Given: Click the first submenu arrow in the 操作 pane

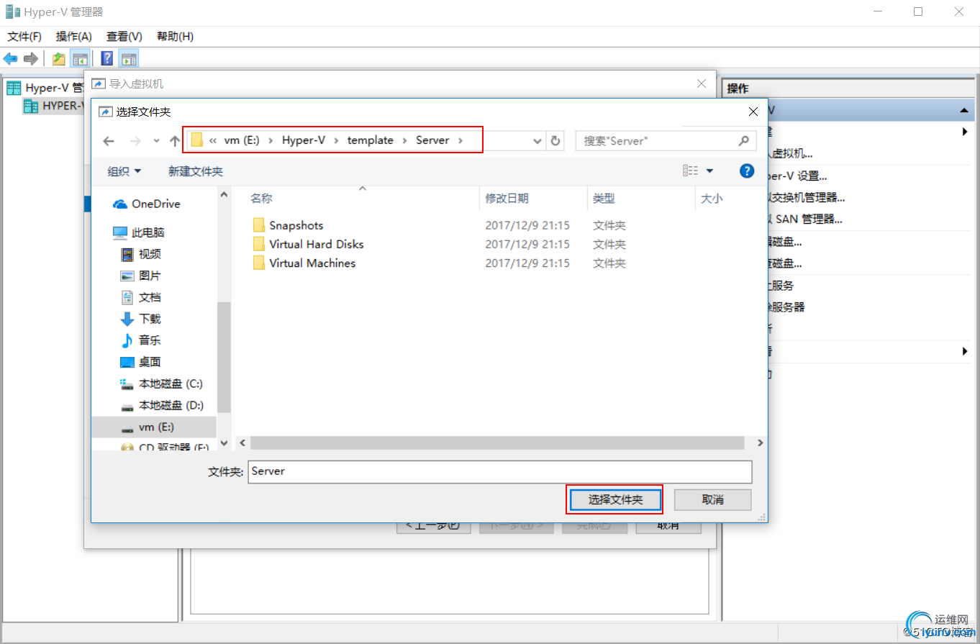Looking at the screenshot, I should [965, 132].
